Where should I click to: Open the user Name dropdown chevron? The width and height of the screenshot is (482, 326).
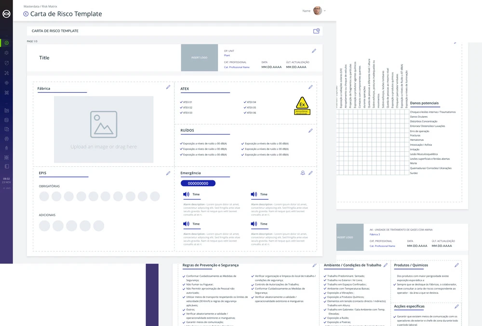tap(325, 11)
